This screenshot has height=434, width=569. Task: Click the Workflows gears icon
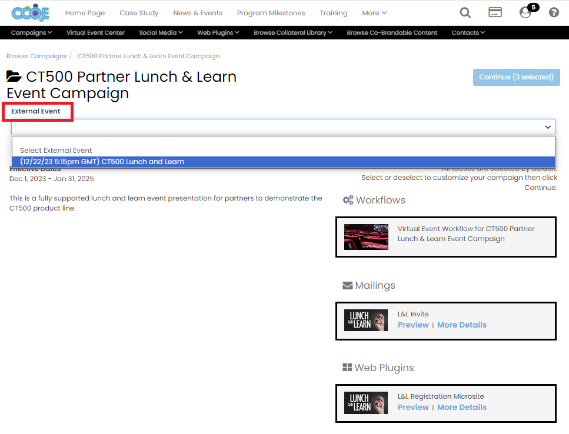[x=348, y=200]
